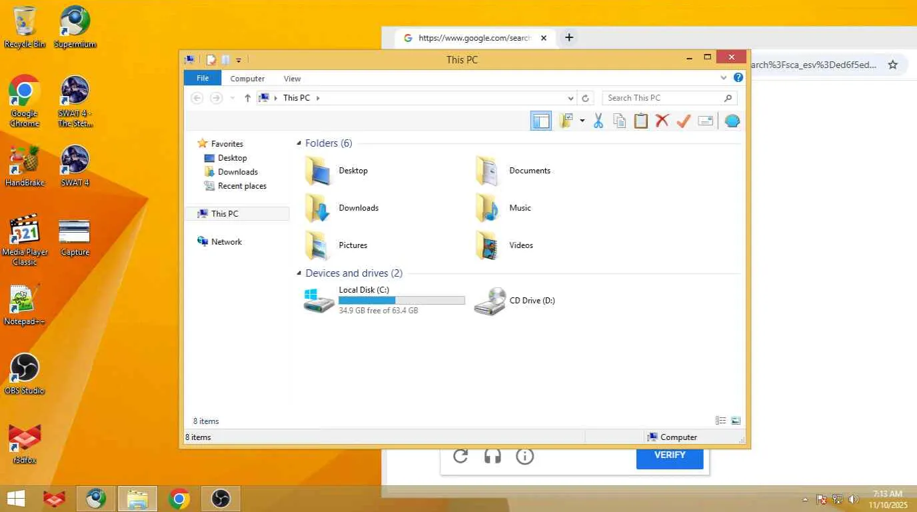This screenshot has width=917, height=512.
Task: Click the Search This PC field
Action: click(x=669, y=98)
